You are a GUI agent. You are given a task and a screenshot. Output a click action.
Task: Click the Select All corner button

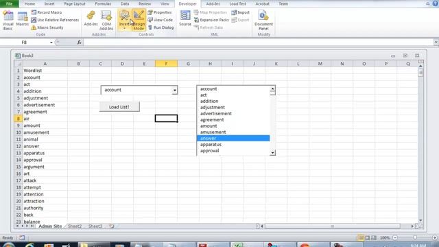(19, 64)
